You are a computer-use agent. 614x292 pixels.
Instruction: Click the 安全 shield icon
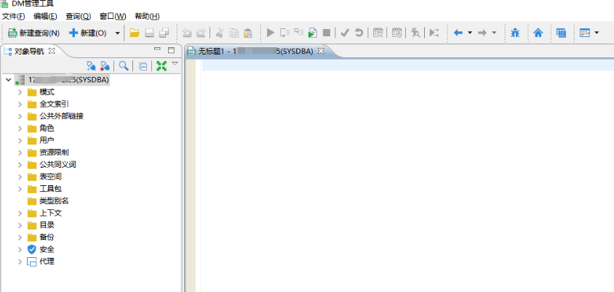(x=32, y=249)
